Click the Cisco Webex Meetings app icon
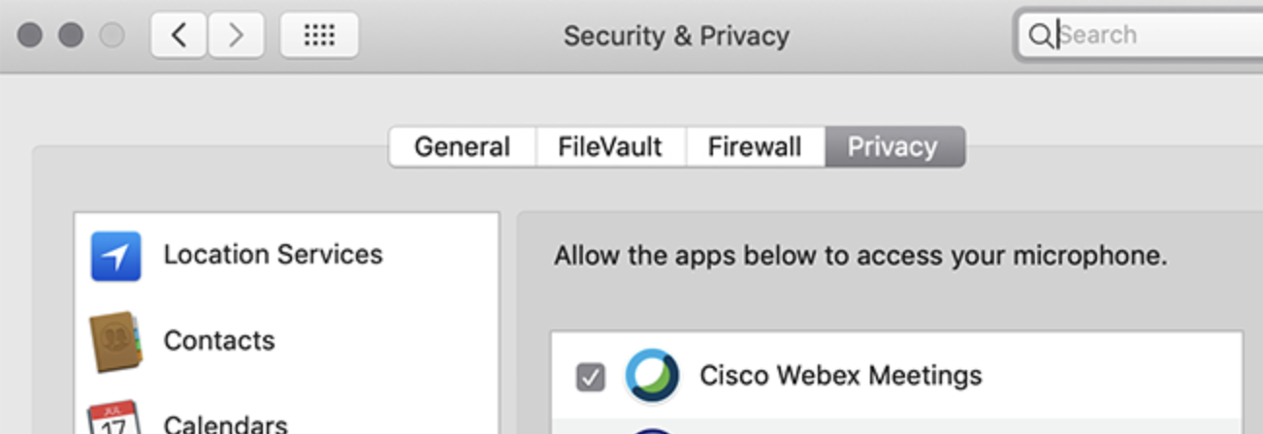Viewport: 1263px width, 434px height. point(651,376)
